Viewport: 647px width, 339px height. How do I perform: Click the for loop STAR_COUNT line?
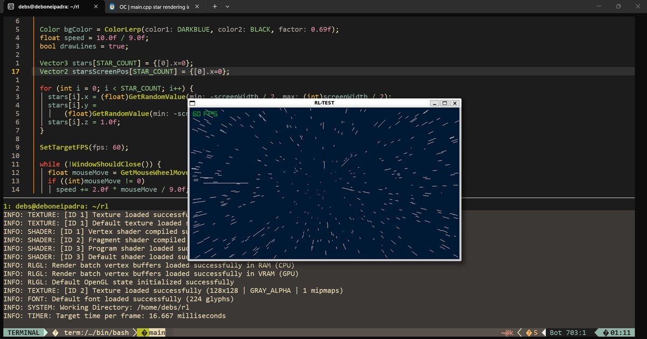[x=116, y=88]
